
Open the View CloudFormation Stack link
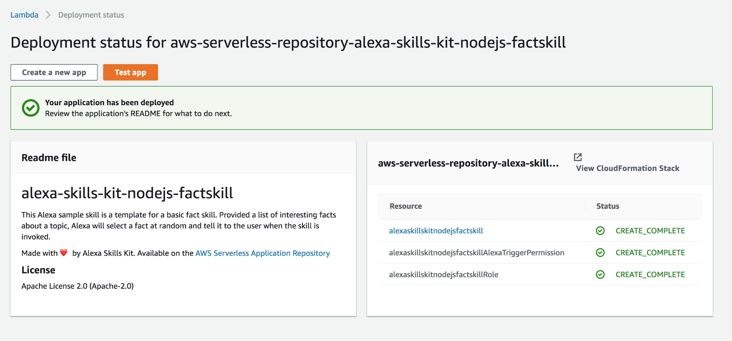click(627, 168)
